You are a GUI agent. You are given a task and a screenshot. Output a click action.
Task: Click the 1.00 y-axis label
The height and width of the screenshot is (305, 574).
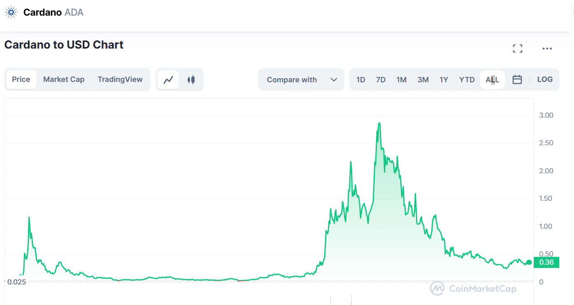point(546,226)
